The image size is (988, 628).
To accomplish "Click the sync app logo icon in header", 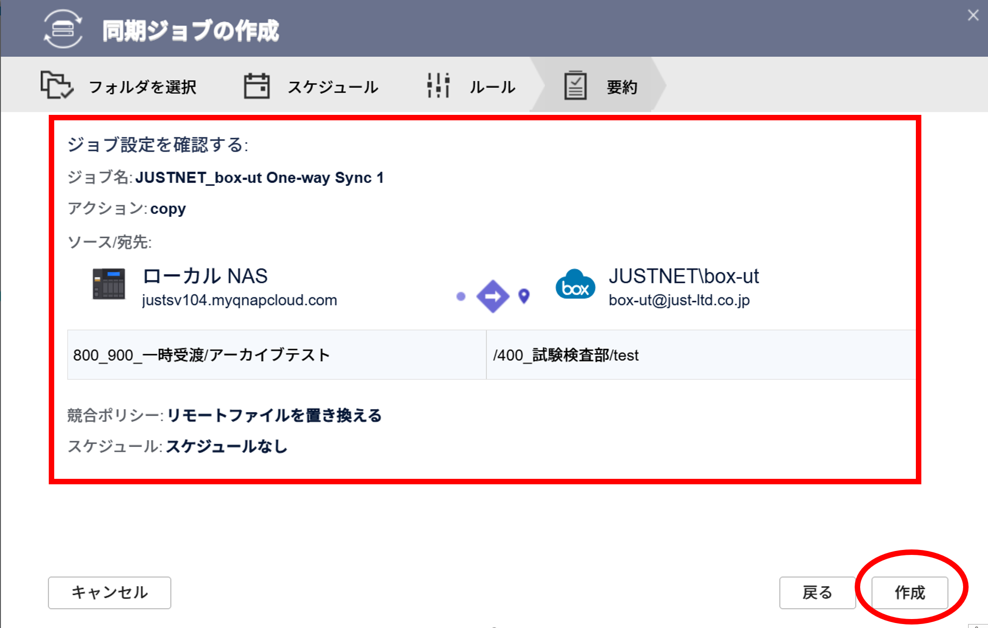I will [63, 29].
